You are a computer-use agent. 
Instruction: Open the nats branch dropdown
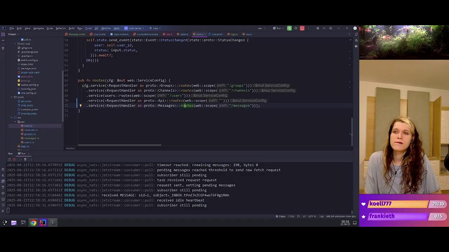pyautogui.click(x=155, y=28)
